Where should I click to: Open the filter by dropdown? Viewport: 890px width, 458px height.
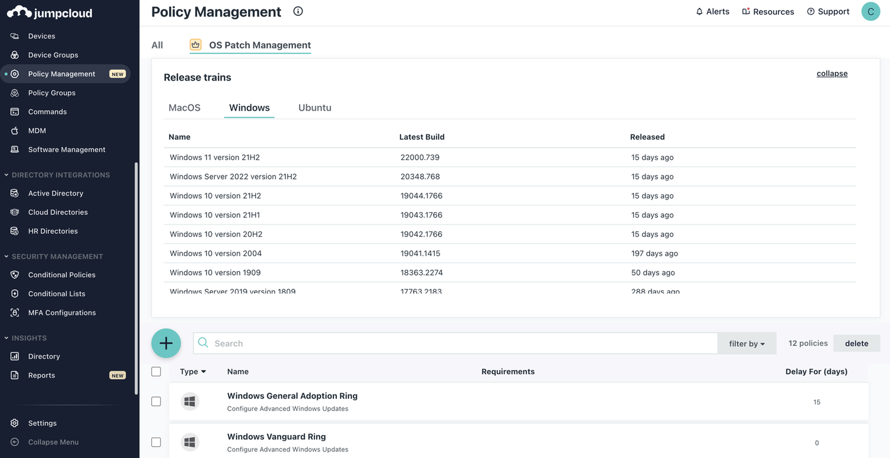747,344
